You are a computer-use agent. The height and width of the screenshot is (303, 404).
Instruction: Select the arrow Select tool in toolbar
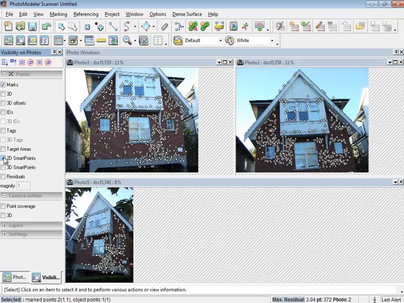pyautogui.click(x=61, y=26)
